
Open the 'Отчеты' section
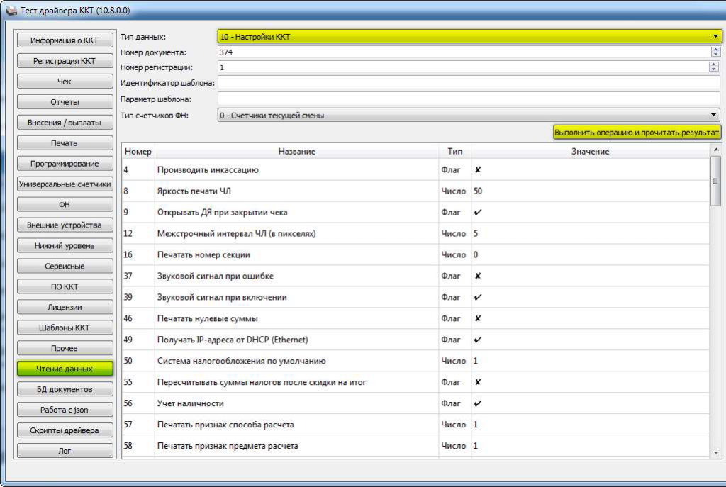tap(65, 102)
